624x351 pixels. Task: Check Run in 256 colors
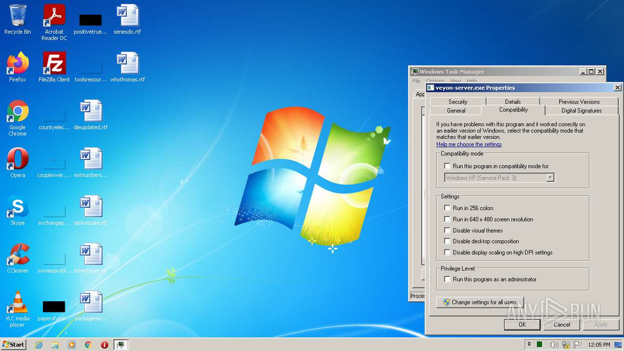[447, 208]
